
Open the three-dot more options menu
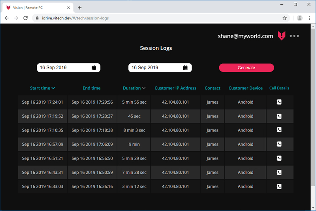pyautogui.click(x=294, y=36)
